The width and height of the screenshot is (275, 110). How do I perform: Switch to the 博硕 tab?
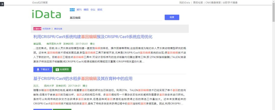coord(86,10)
